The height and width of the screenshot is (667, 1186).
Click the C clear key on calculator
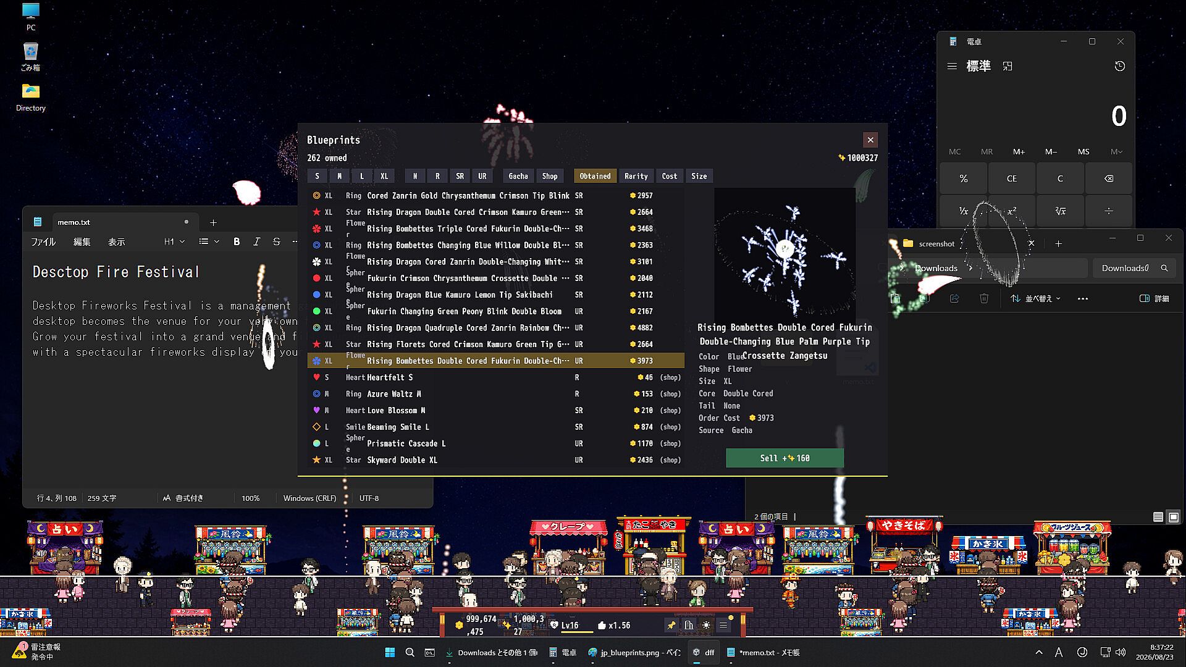1060,178
